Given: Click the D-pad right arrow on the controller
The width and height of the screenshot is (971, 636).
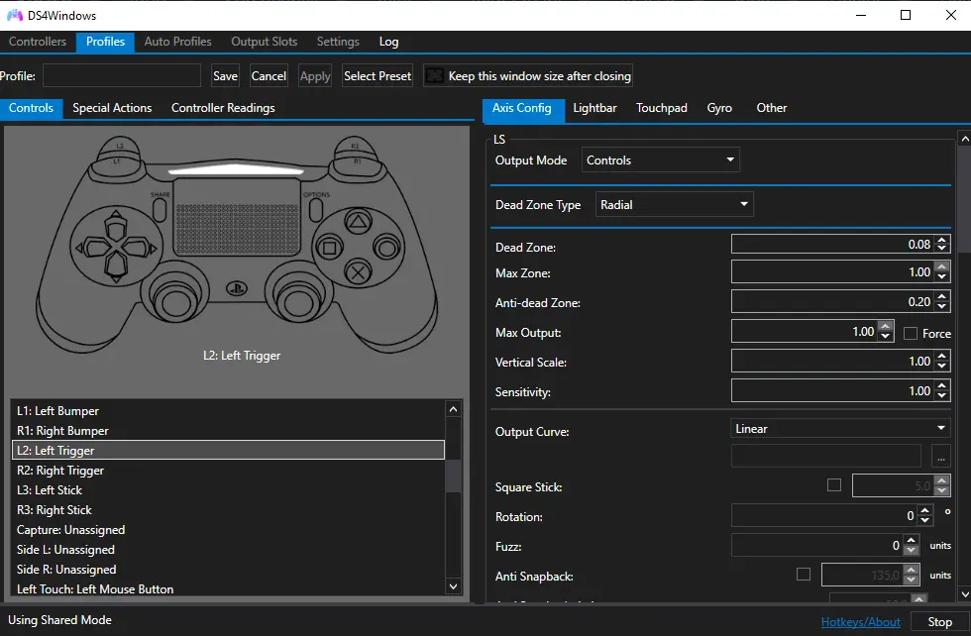Looking at the screenshot, I should coord(140,248).
